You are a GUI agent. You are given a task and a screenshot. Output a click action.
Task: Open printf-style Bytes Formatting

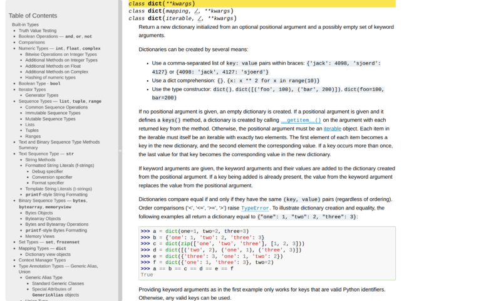(x=56, y=230)
